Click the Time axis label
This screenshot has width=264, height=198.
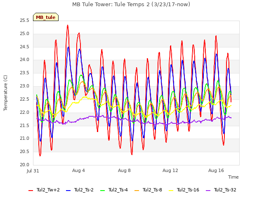point(233,177)
